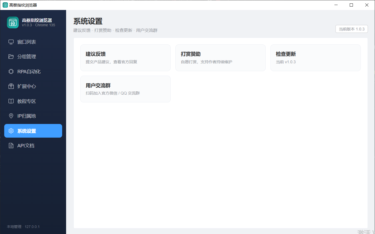Click the chip icon for RPA自动化
This screenshot has height=234, width=375.
(x=11, y=71)
